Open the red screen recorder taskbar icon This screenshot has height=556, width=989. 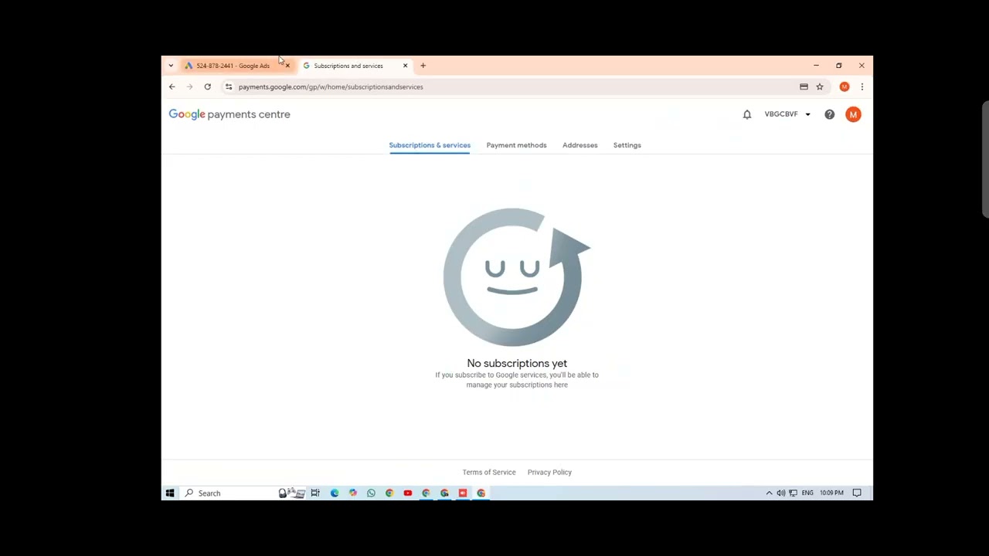(x=463, y=493)
